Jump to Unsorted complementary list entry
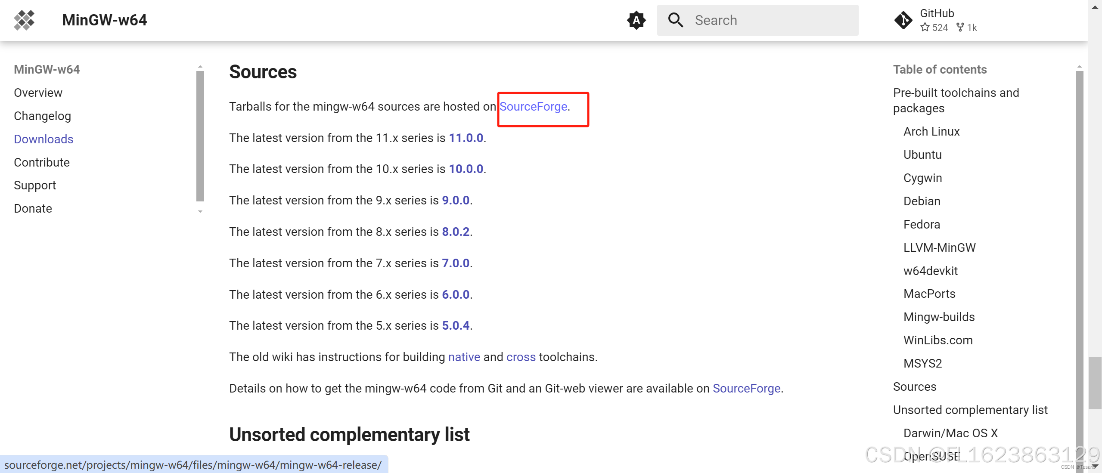The image size is (1102, 473). [x=970, y=410]
